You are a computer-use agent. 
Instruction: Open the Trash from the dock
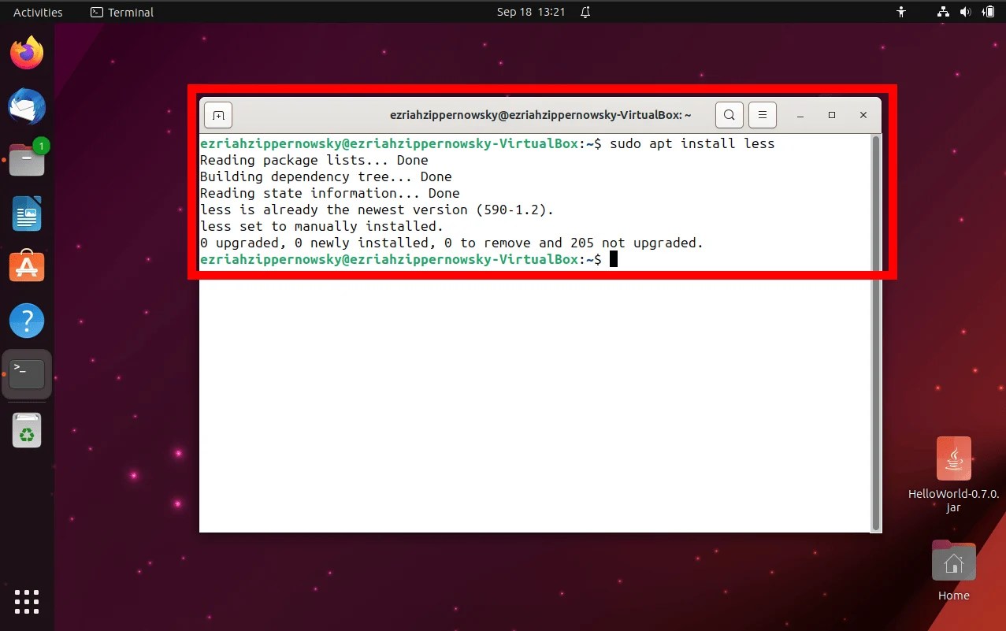26,430
